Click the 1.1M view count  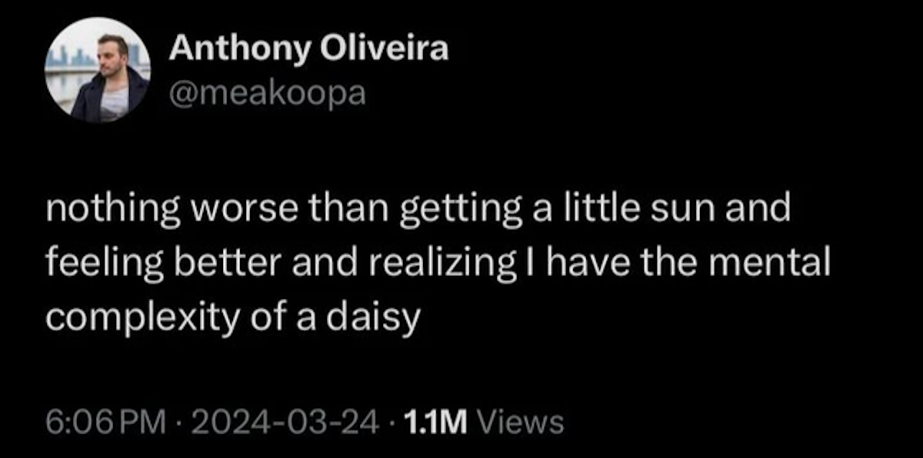point(435,421)
